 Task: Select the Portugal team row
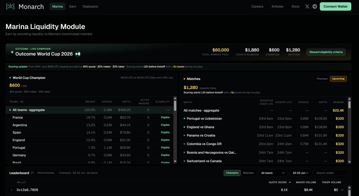[89, 148]
